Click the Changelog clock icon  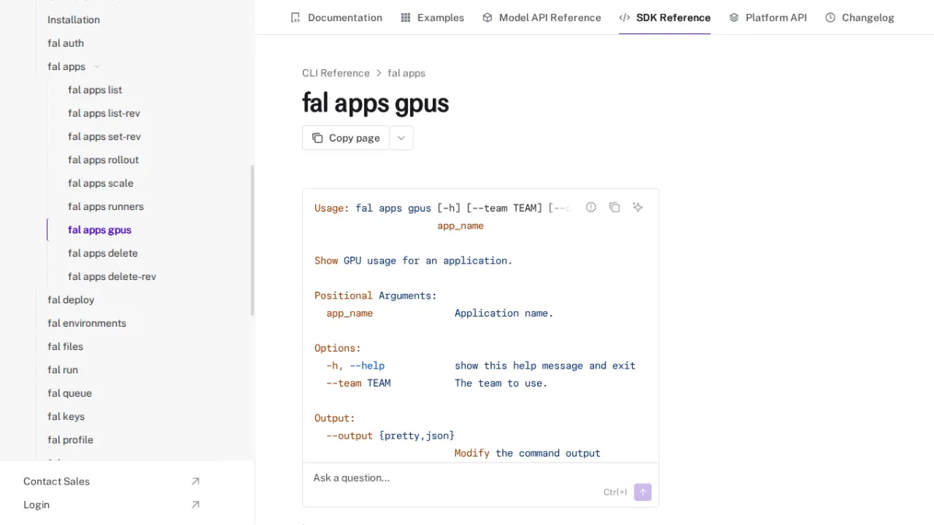[830, 17]
